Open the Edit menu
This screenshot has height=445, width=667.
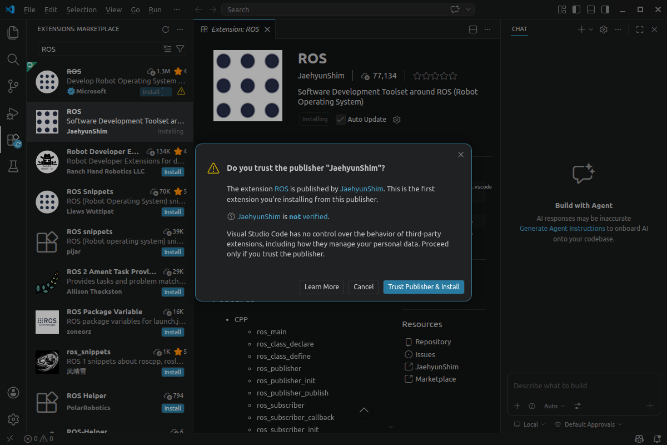[x=51, y=9]
